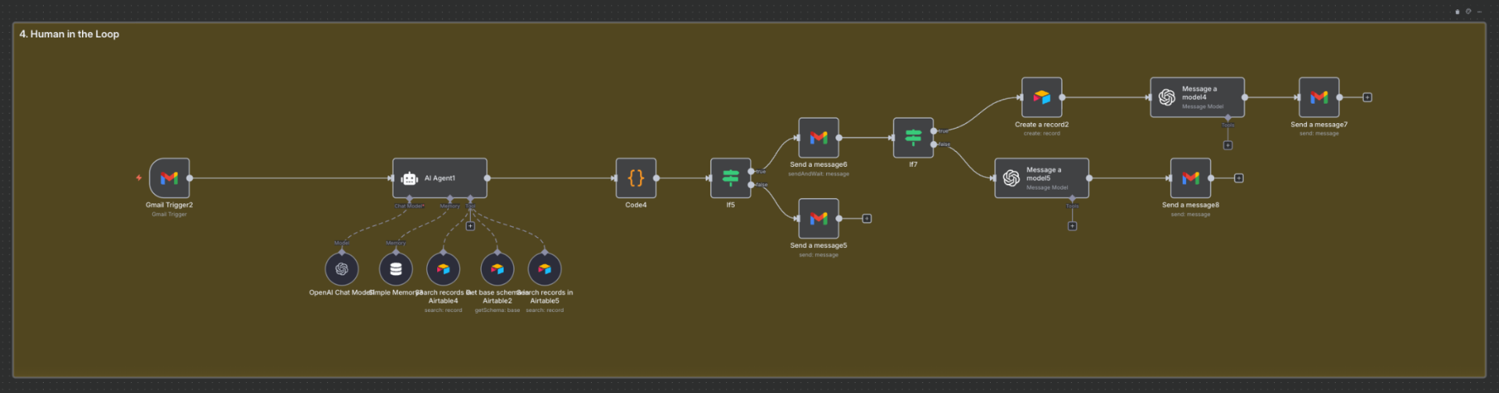Screen dimensions: 1499x393
Task: Open the Send a message8 Gmail node
Action: [1191, 178]
